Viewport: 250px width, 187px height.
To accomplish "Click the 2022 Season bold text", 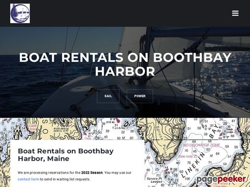I will [x=92, y=173].
